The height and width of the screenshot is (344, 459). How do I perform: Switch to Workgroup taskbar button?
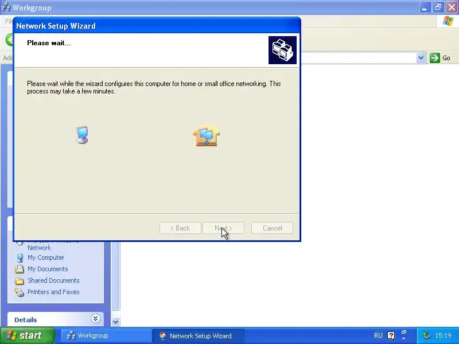point(106,335)
